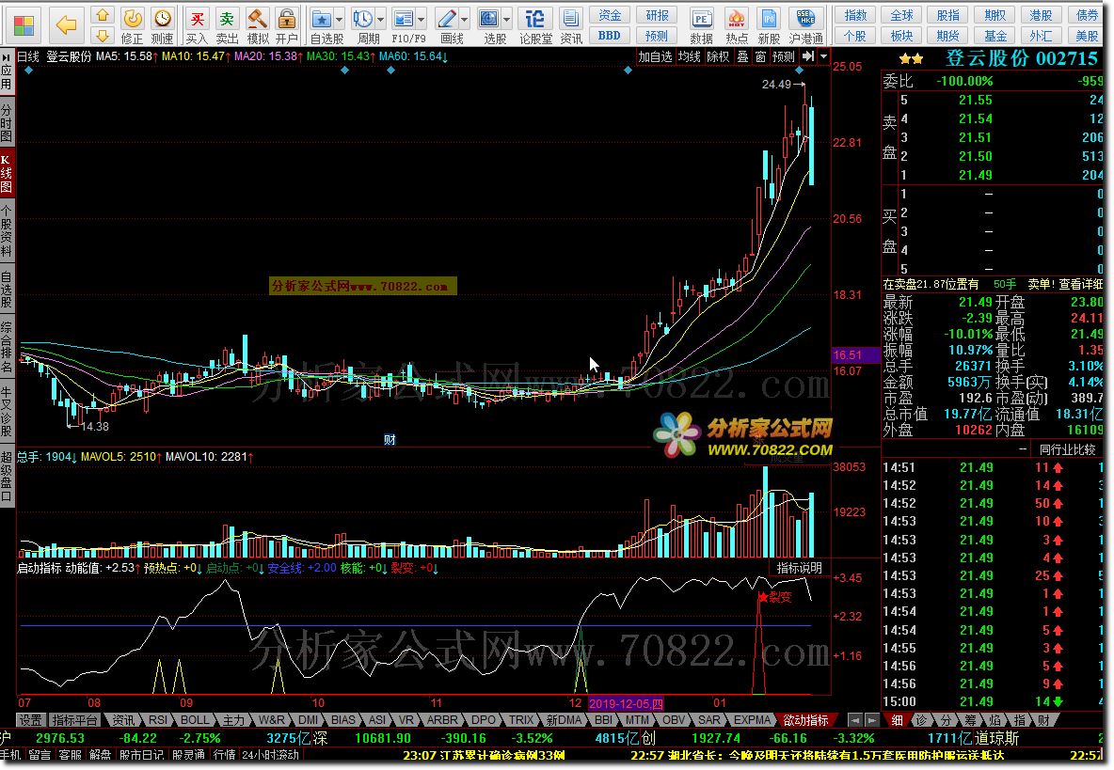Screen dimensions: 1114x770
Task: Select the 期货 futures tab
Action: pos(947,36)
